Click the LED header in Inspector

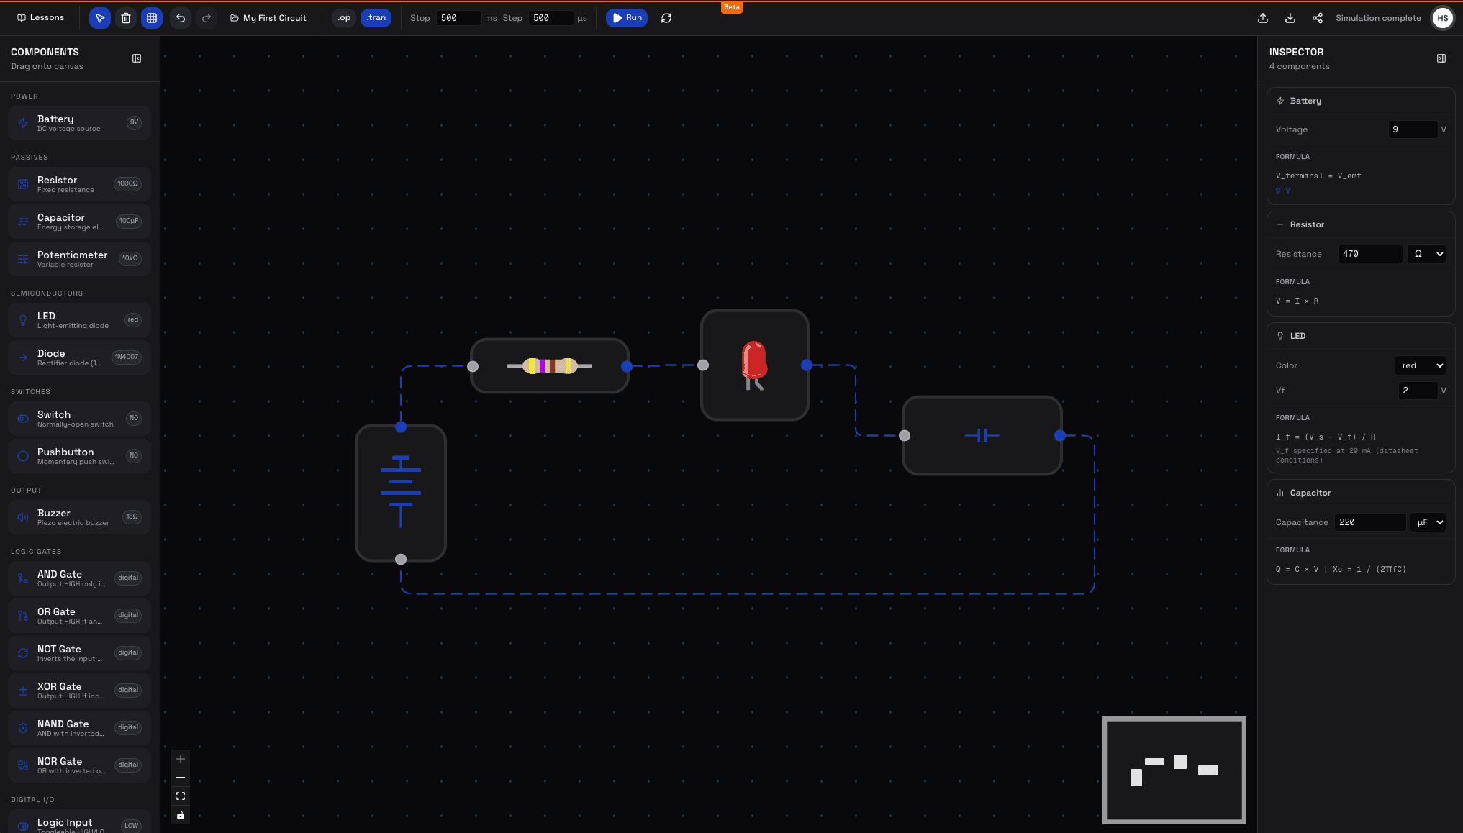(x=1361, y=336)
